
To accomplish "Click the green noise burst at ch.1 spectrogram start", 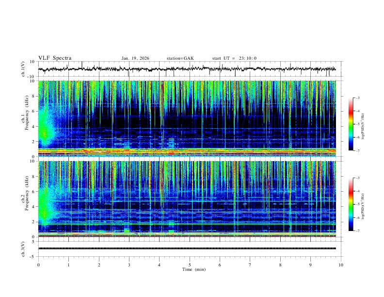I will click(45, 129).
